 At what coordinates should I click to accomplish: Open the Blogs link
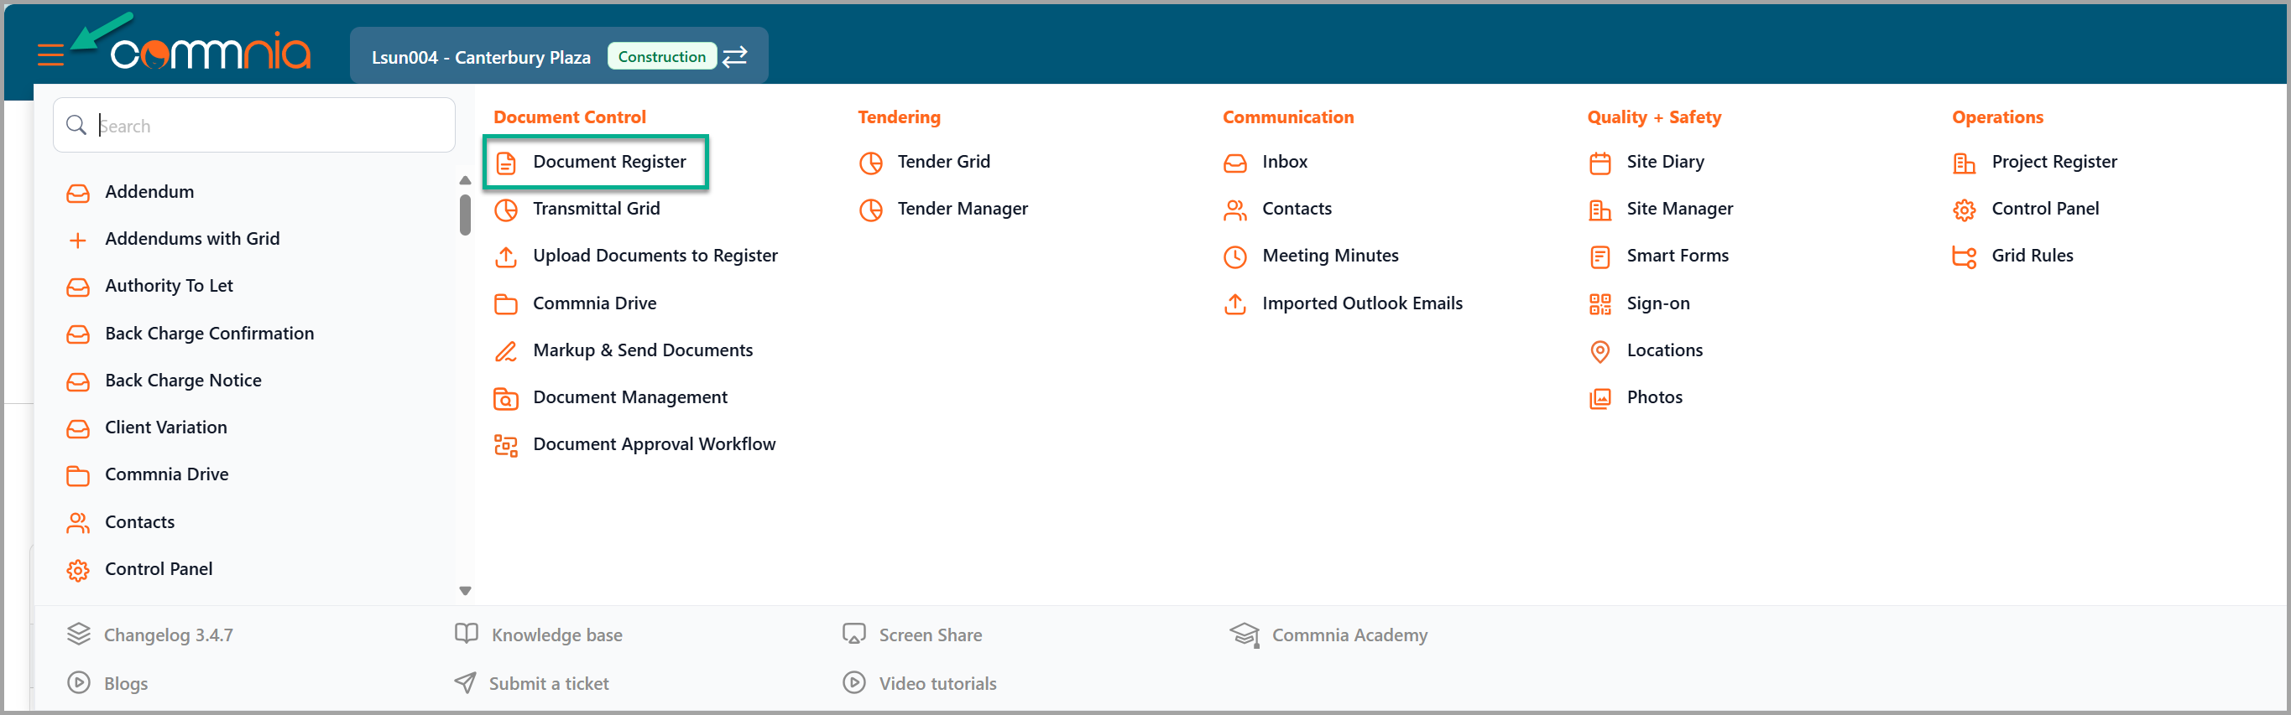coord(125,684)
